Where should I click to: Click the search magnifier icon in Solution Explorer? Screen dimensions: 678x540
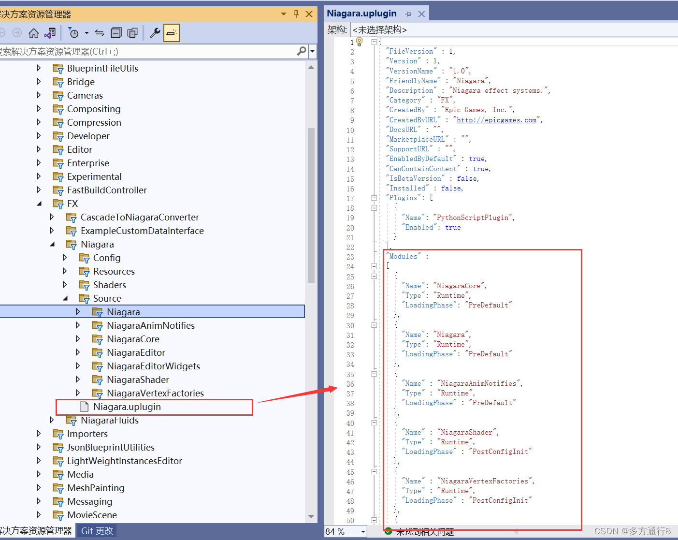pos(302,51)
